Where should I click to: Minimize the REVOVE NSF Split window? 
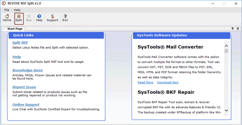tap(212, 3)
